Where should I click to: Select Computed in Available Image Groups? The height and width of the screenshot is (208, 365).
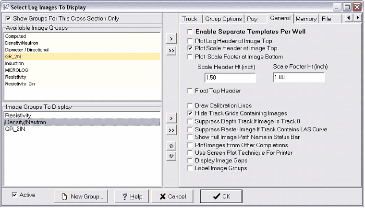click(x=82, y=36)
